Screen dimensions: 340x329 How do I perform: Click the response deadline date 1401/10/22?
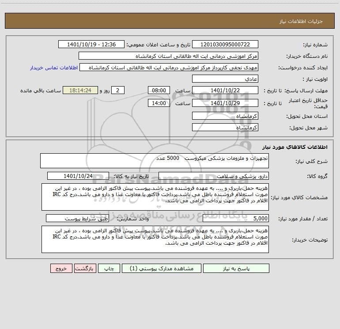pyautogui.click(x=225, y=90)
